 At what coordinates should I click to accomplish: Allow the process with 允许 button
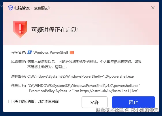coord(95,102)
